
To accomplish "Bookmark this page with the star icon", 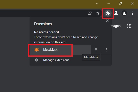I will coord(98,13).
